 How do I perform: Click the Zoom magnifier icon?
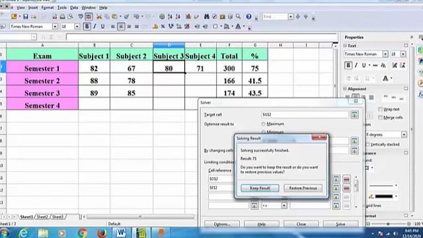pos(238,17)
